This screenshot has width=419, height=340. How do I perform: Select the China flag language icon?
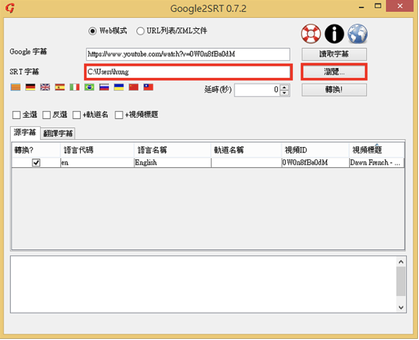point(133,87)
